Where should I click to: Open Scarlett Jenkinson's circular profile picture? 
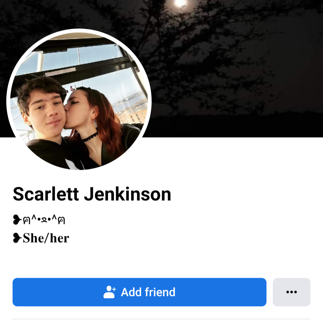(x=79, y=101)
